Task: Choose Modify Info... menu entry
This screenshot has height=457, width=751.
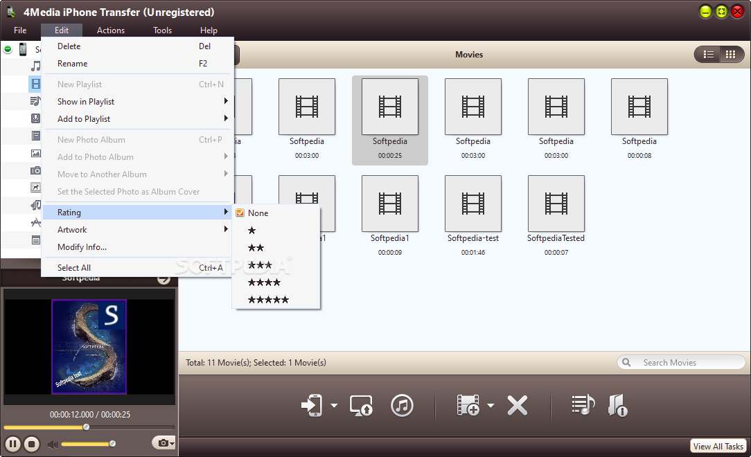Action: [137, 247]
